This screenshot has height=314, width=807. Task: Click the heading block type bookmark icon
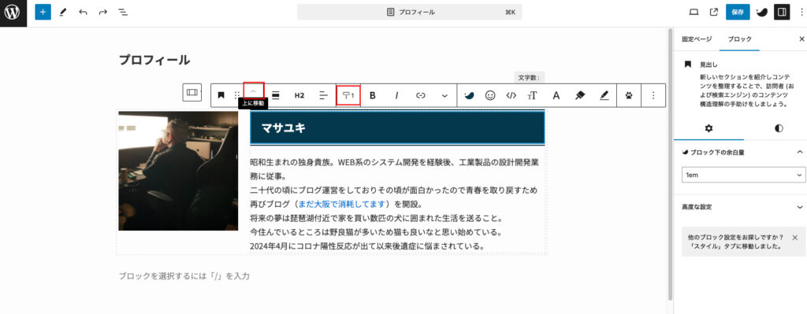click(x=221, y=95)
